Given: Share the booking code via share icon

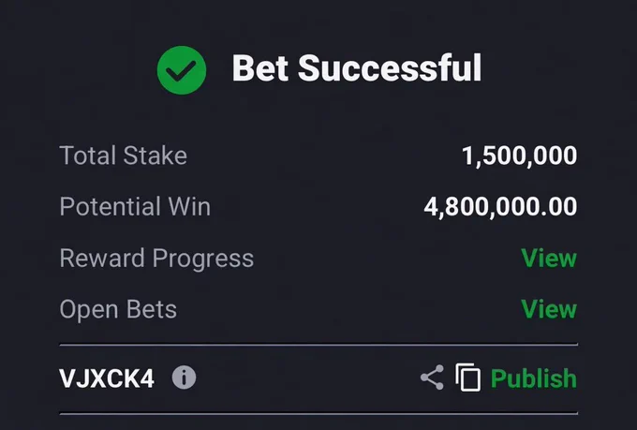Looking at the screenshot, I should coord(432,378).
